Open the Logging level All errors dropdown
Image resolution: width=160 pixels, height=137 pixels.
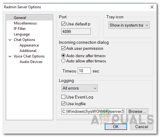79,88
